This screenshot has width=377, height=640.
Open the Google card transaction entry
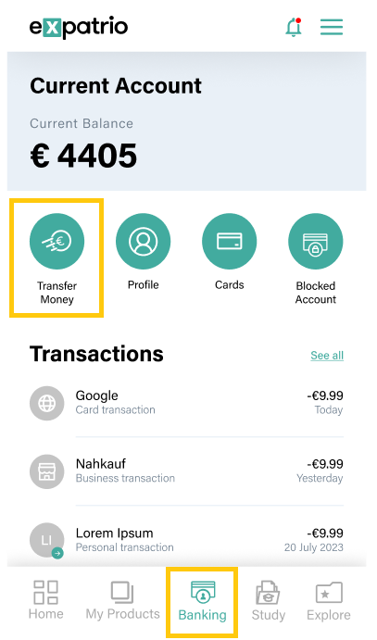(x=186, y=403)
